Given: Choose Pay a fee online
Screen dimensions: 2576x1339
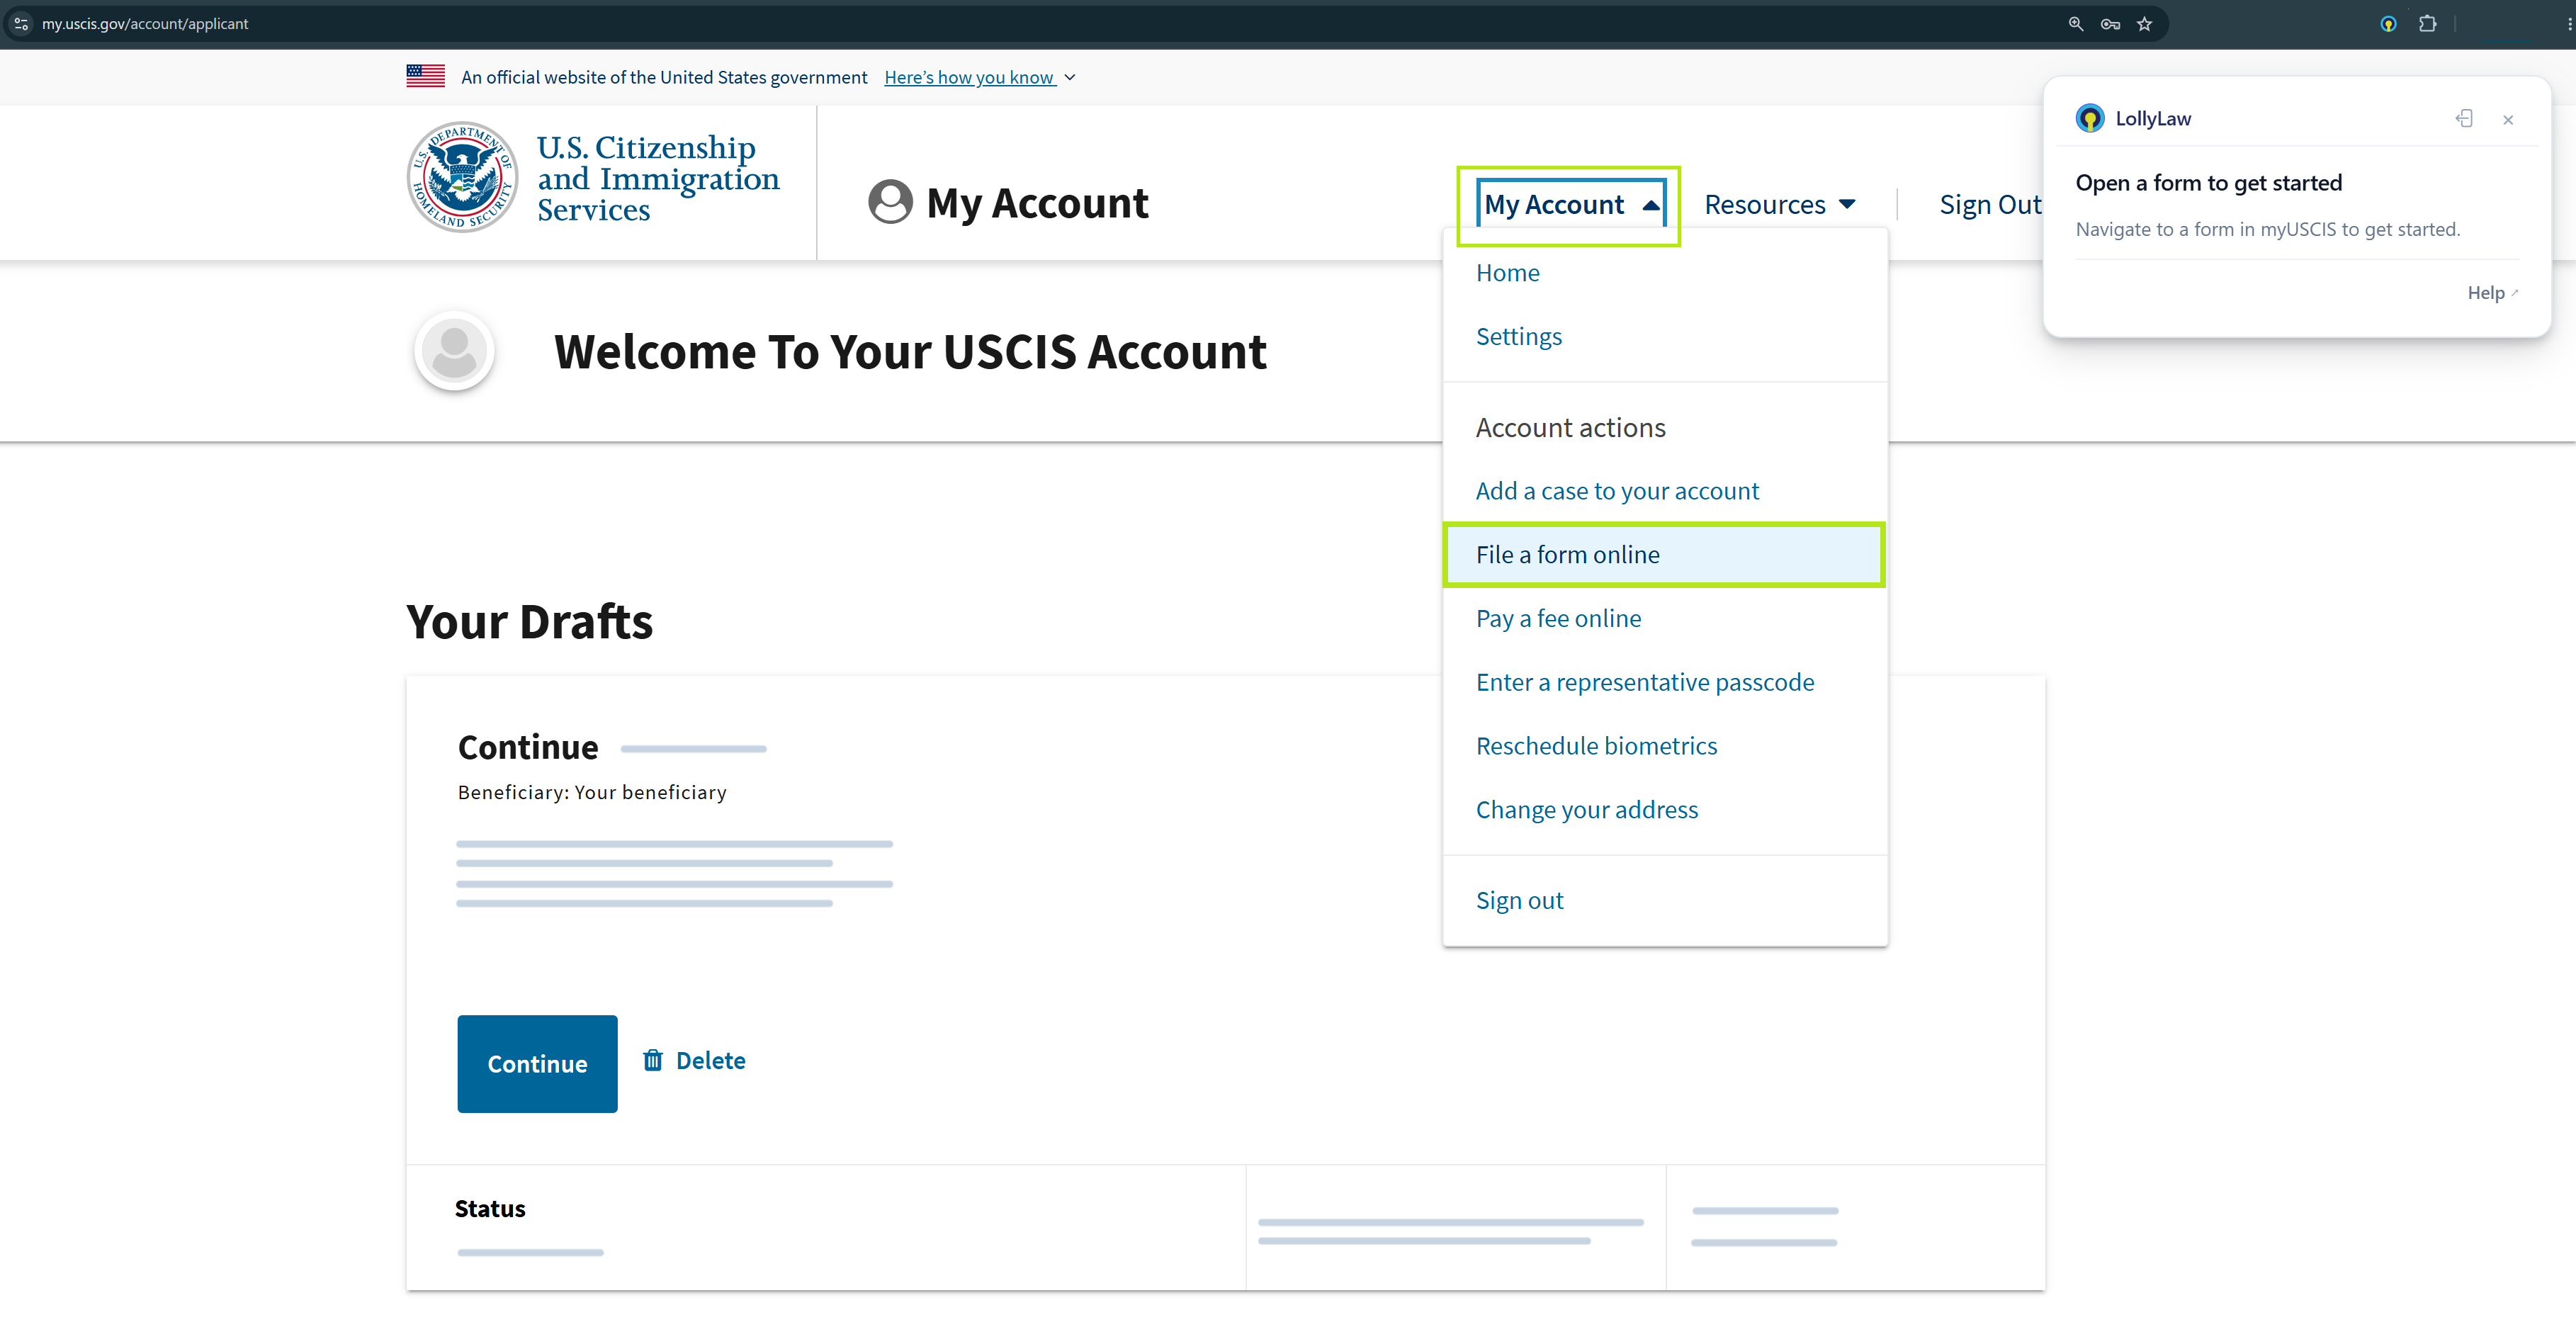Looking at the screenshot, I should pyautogui.click(x=1558, y=619).
